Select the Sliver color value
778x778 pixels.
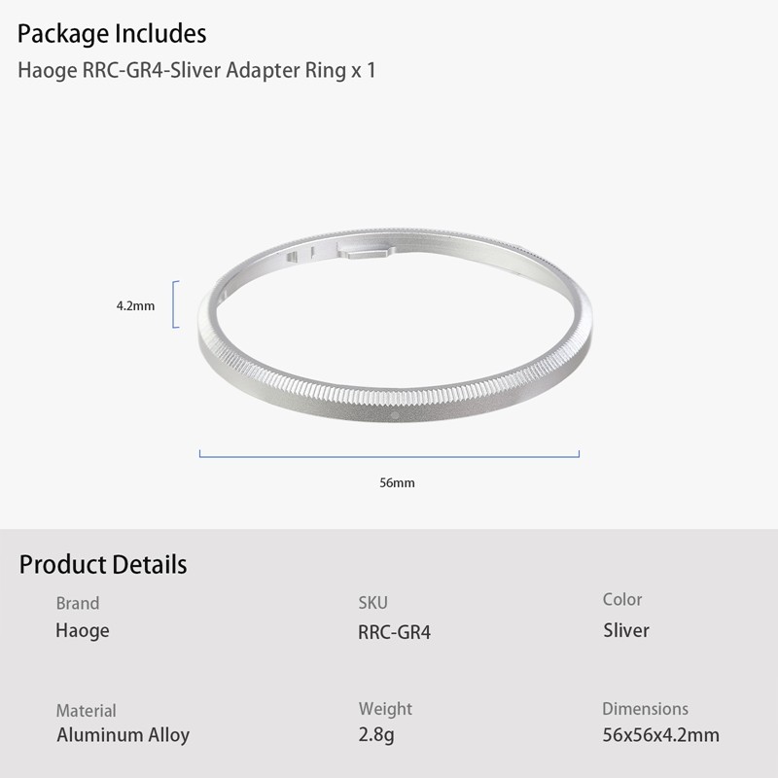coord(626,630)
